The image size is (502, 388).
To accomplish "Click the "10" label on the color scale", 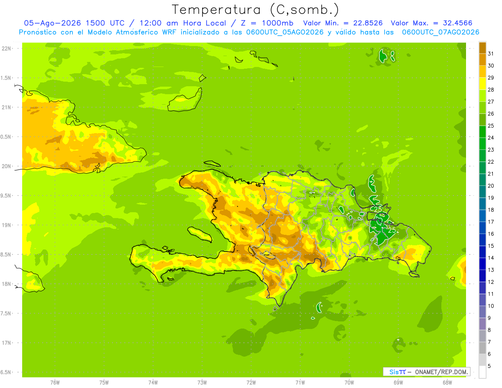I will coord(491,306).
